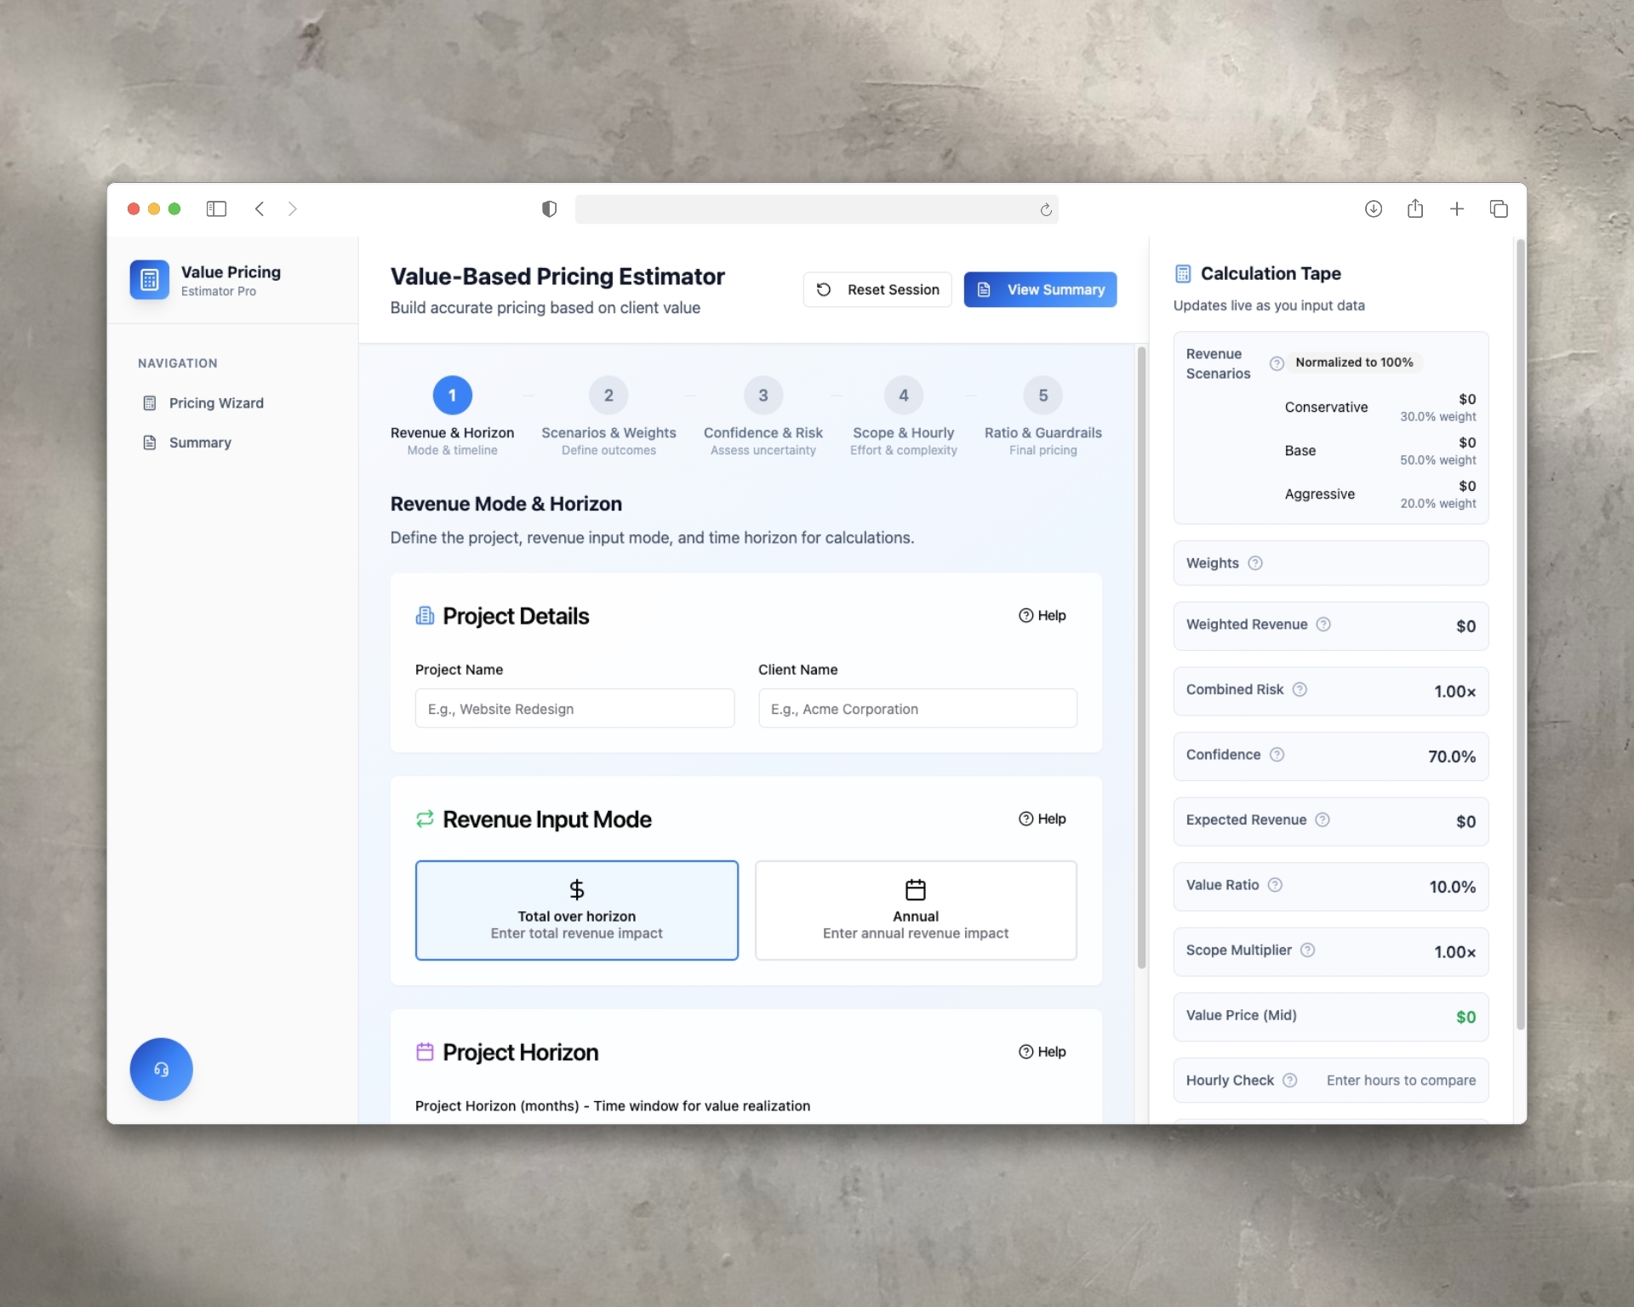Open step 5 Ratio & Guardrails
1634x1307 pixels.
pos(1043,396)
